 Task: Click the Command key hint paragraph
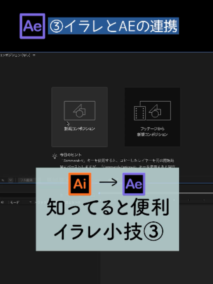[x=118, y=163]
